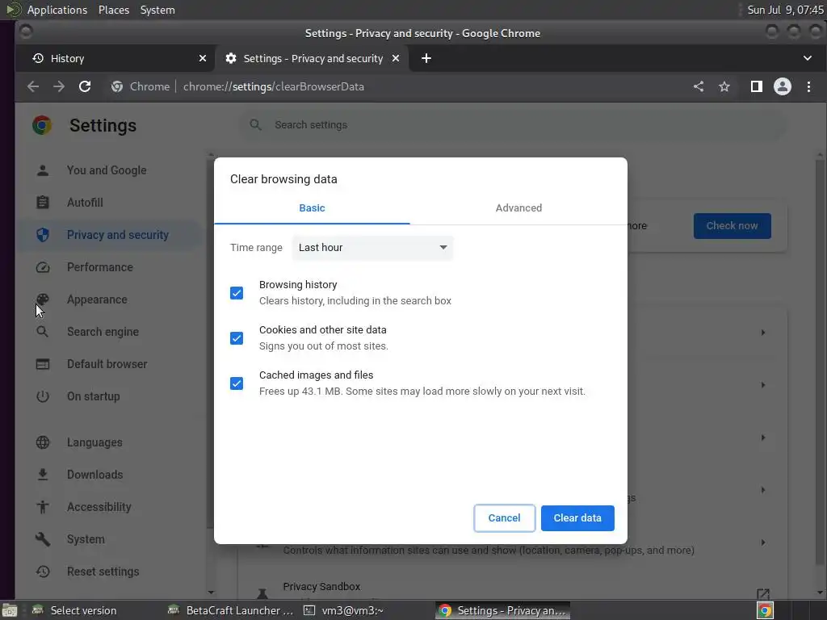
Task: Open Privacy Sandbox external link icon
Action: click(762, 593)
